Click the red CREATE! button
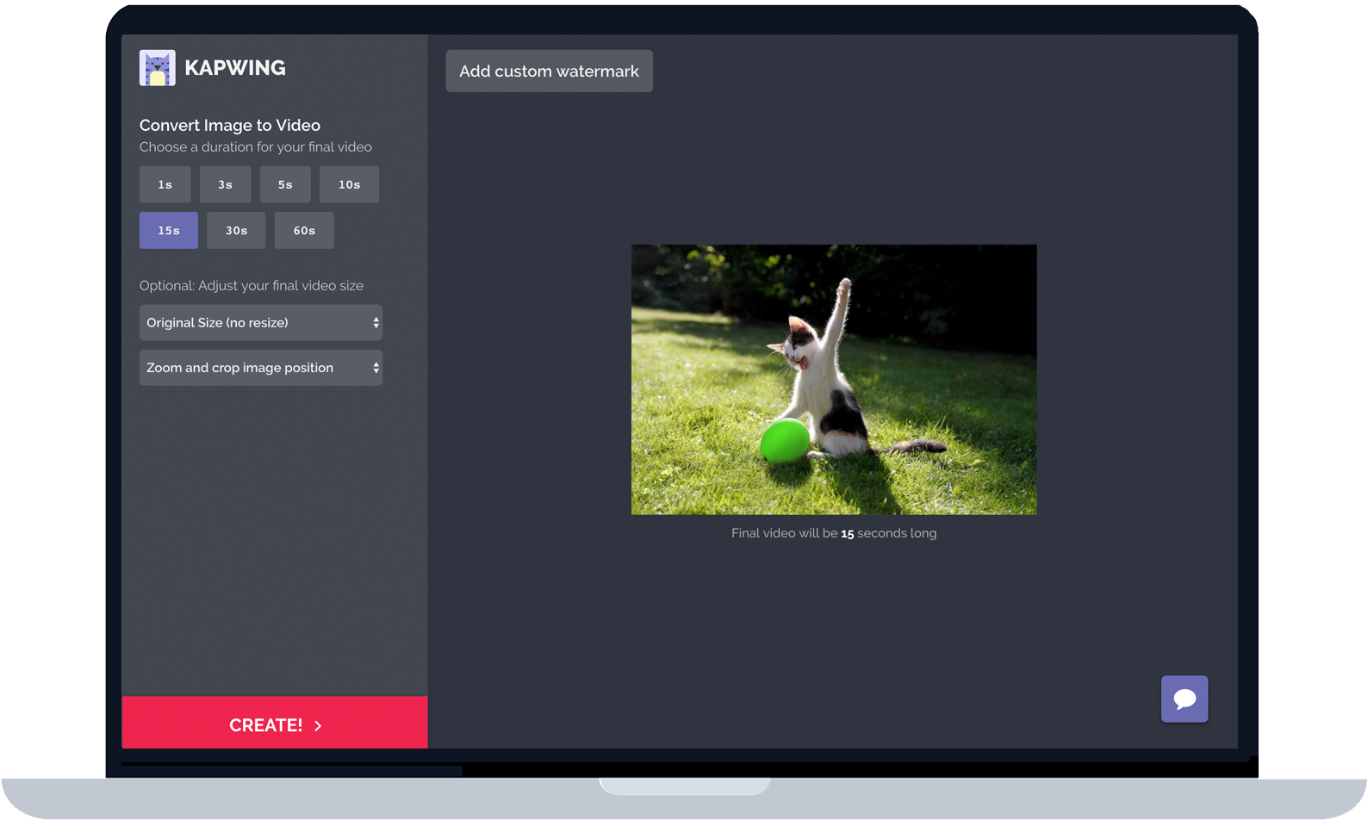Screen dimensions: 1368x820 click(275, 723)
